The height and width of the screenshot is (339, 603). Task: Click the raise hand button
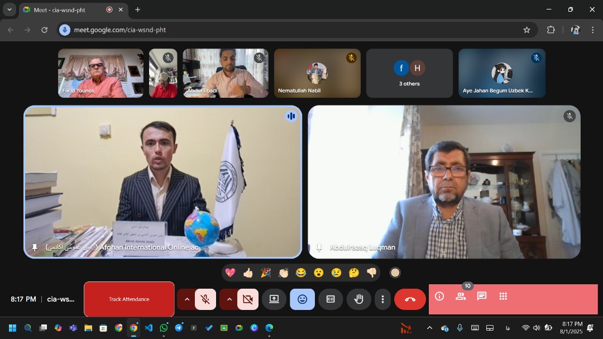pos(358,299)
